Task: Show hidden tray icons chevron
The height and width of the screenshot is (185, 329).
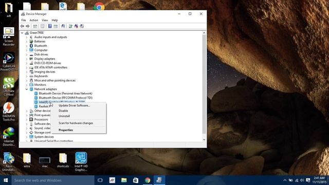Action: tap(285, 180)
